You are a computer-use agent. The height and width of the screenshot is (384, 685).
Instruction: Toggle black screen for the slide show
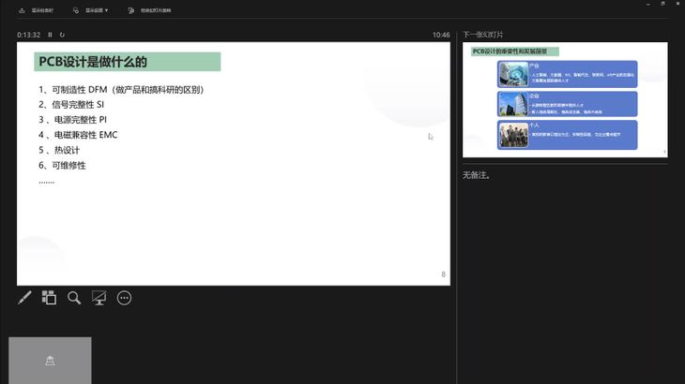click(99, 298)
